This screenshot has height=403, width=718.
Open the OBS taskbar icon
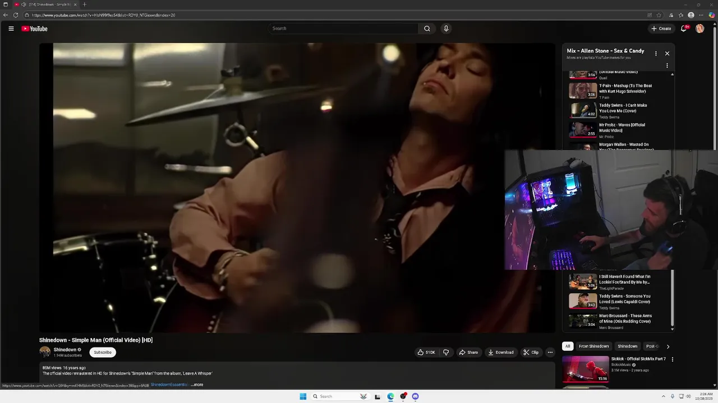(403, 396)
